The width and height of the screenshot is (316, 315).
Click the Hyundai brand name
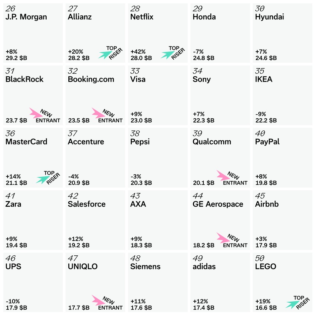click(x=268, y=17)
